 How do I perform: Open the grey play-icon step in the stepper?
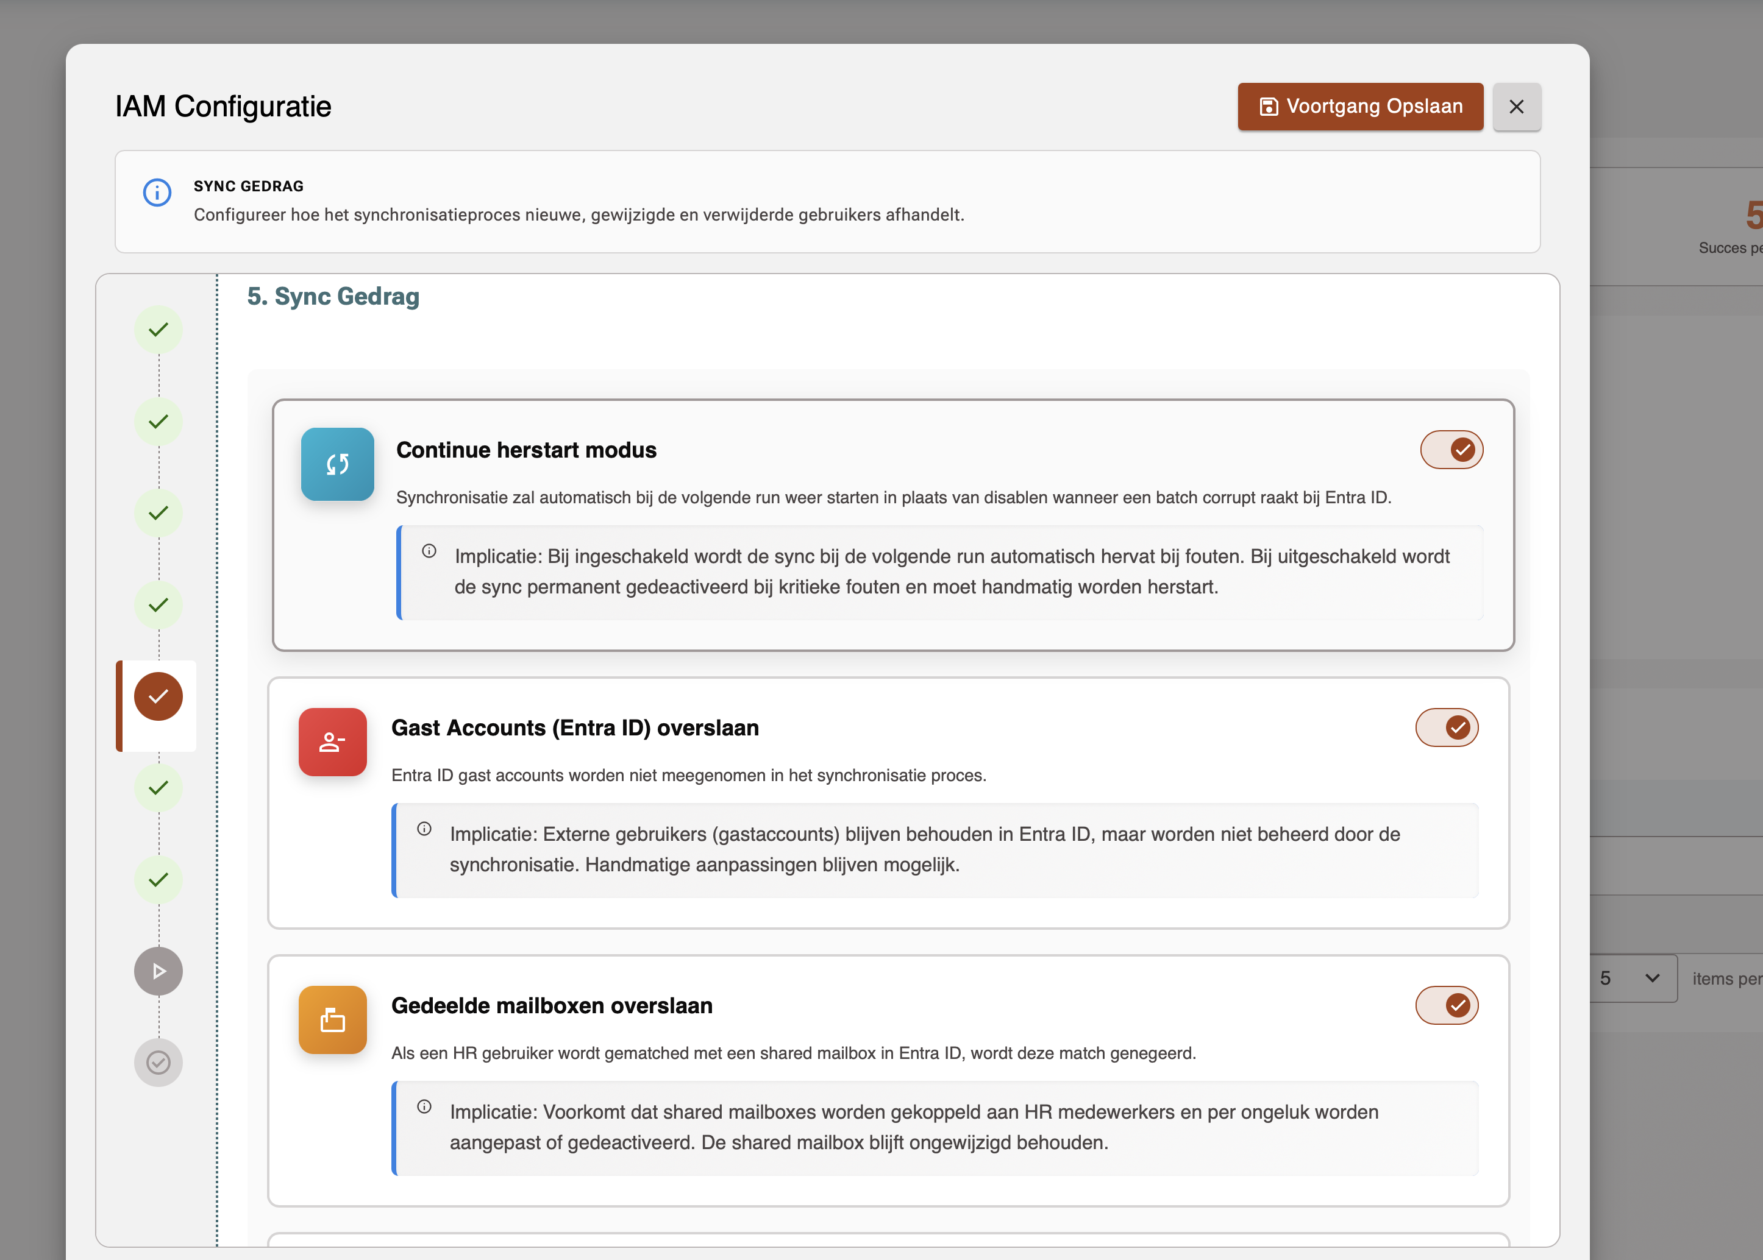tap(158, 971)
